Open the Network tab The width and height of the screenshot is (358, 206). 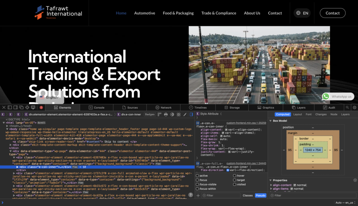point(163,108)
